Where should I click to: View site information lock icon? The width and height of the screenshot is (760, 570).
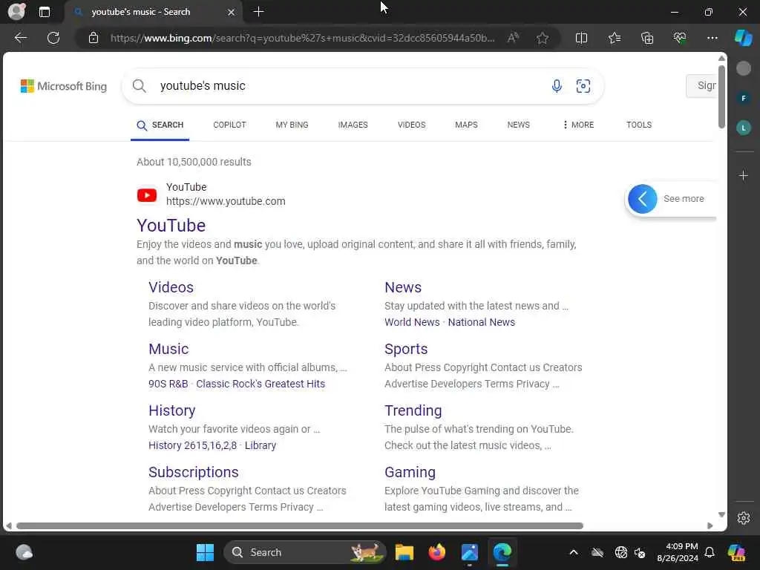tap(94, 38)
